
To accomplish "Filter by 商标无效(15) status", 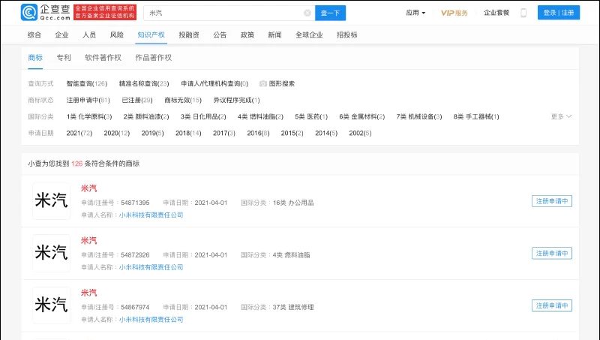I will (x=183, y=100).
